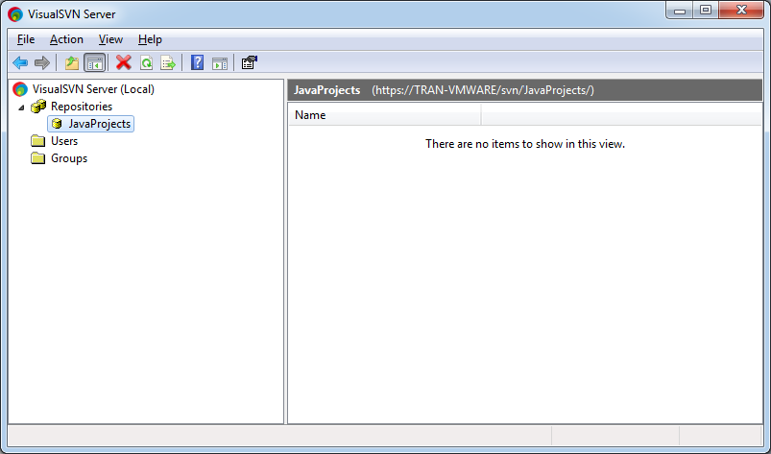Screen dimensions: 771x454
Task: Open the File menu
Action: [26, 39]
